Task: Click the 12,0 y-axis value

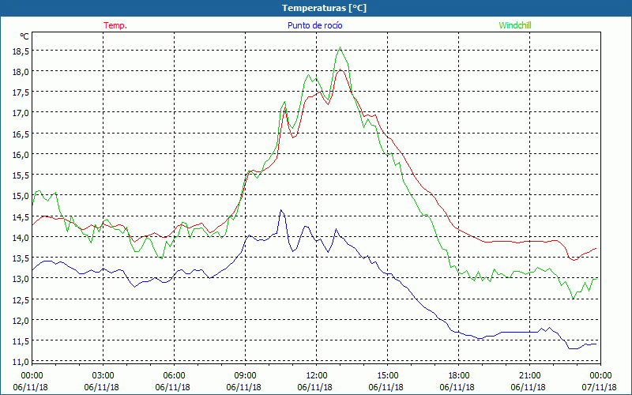Action: (x=21, y=320)
